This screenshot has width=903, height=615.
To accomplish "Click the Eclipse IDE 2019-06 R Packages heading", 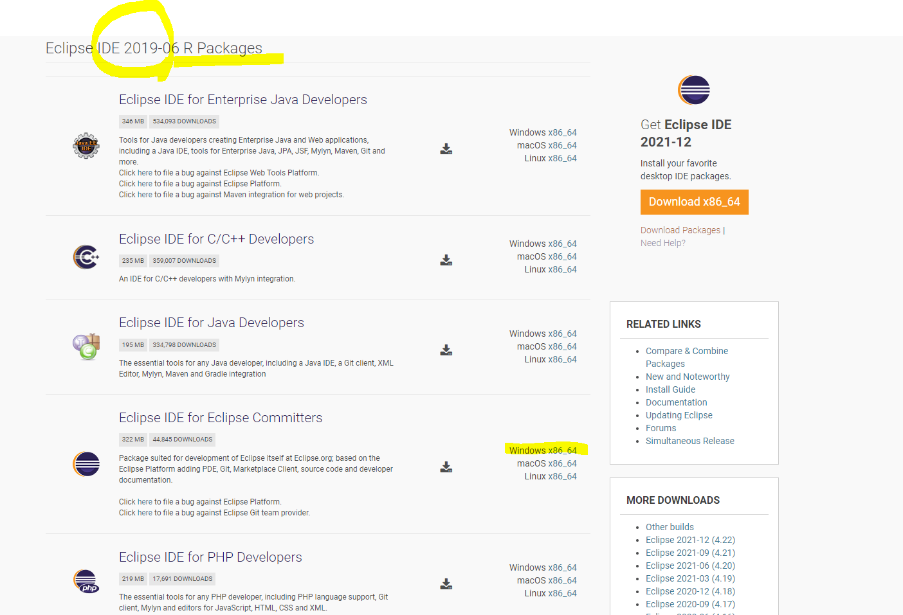I will pyautogui.click(x=154, y=48).
